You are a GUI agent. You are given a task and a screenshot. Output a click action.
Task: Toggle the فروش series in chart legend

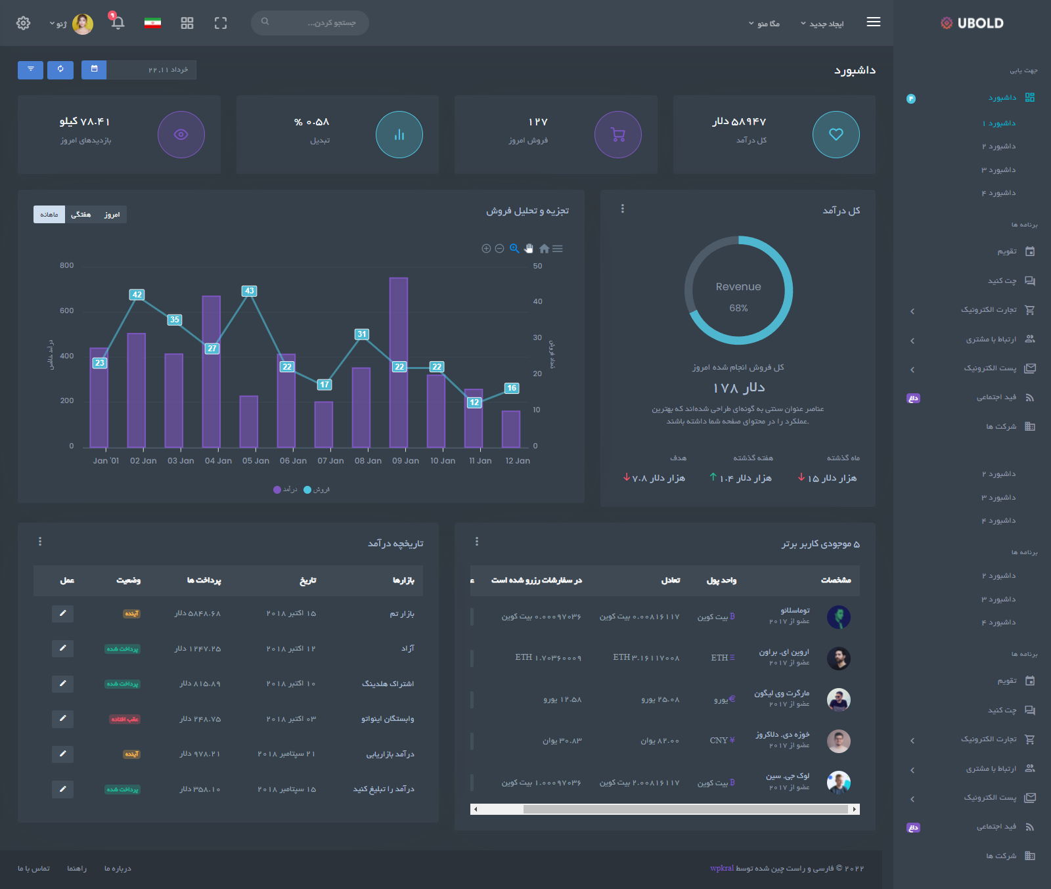point(317,490)
